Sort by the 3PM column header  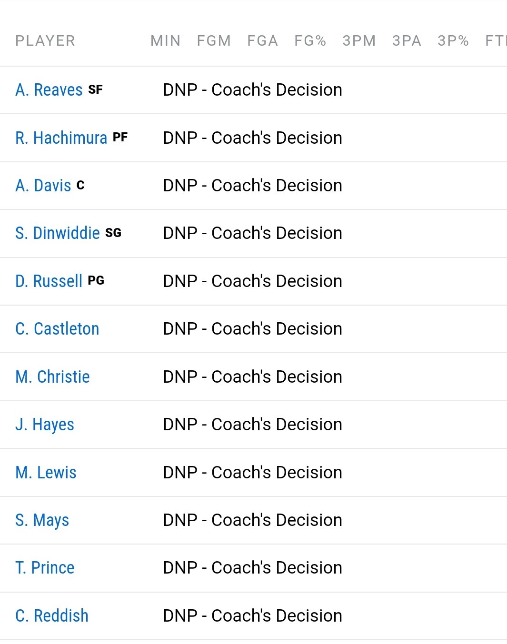click(359, 41)
